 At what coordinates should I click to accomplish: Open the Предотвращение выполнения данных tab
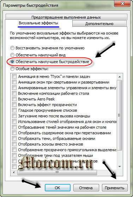click(66, 17)
